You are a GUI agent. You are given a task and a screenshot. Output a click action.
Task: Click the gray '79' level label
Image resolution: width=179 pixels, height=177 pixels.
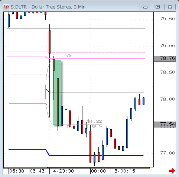point(69,55)
